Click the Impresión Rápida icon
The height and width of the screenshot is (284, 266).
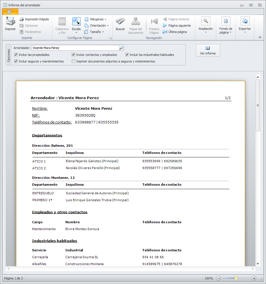21,19
